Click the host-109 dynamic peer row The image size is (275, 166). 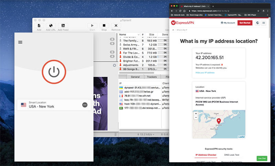(x=144, y=104)
